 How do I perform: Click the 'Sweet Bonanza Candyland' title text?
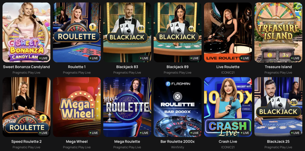click(x=27, y=67)
